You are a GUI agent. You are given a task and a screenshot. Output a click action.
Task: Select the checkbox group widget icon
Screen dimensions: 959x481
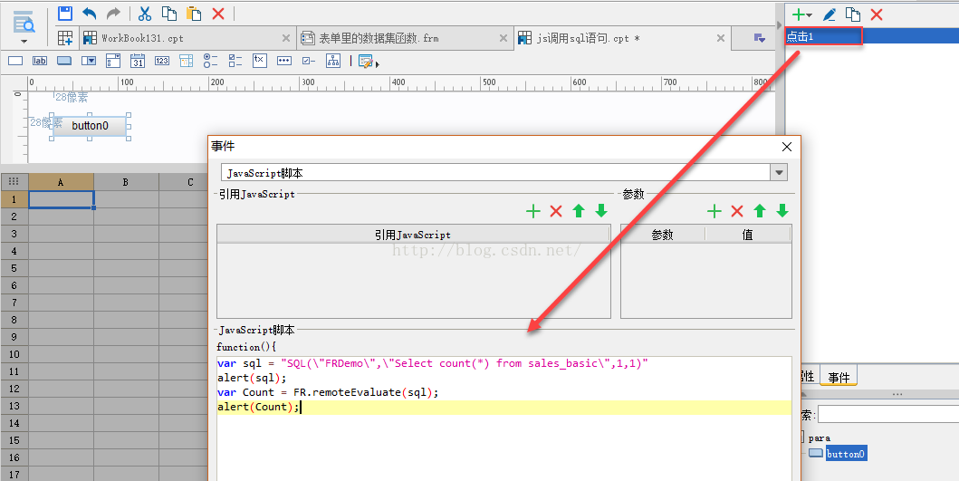click(235, 61)
